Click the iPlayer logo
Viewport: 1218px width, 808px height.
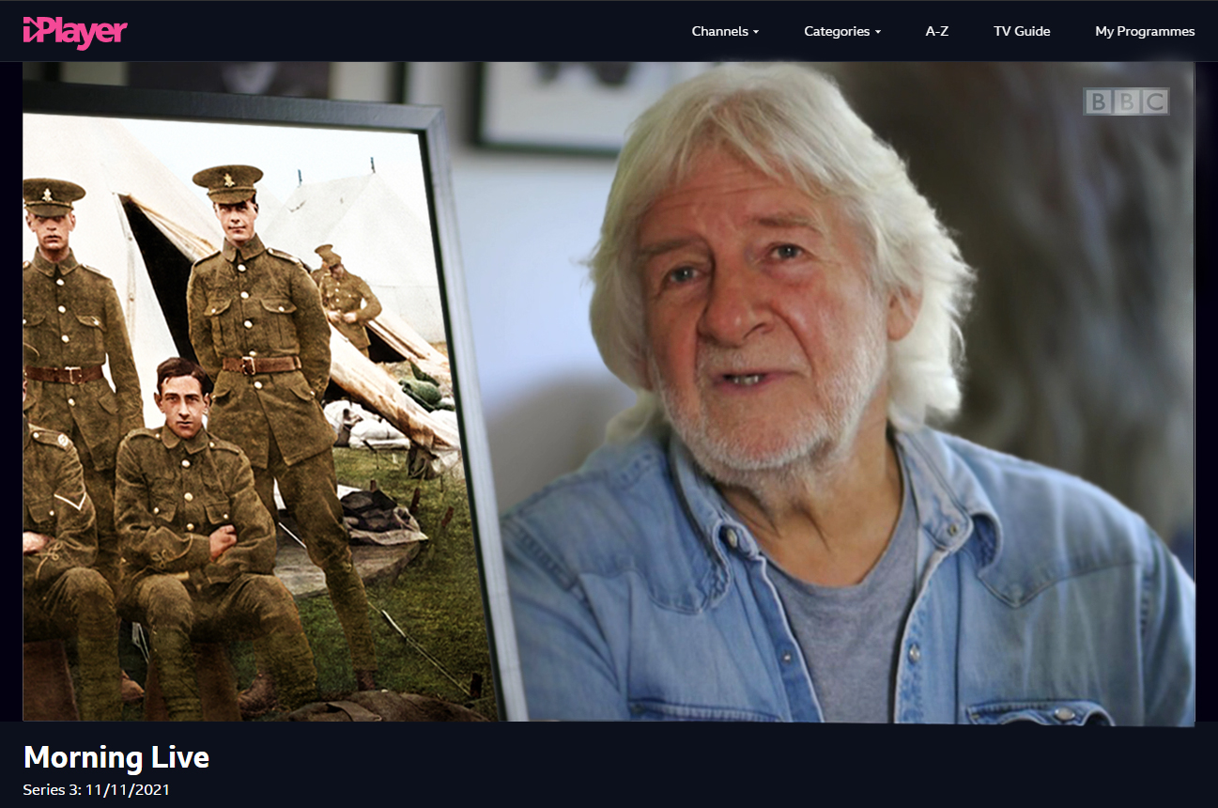[x=75, y=32]
